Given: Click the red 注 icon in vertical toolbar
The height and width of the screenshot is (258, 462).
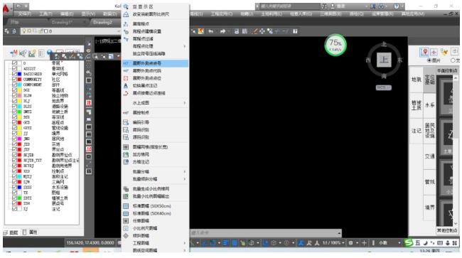Looking at the screenshot, I should click(89, 103).
